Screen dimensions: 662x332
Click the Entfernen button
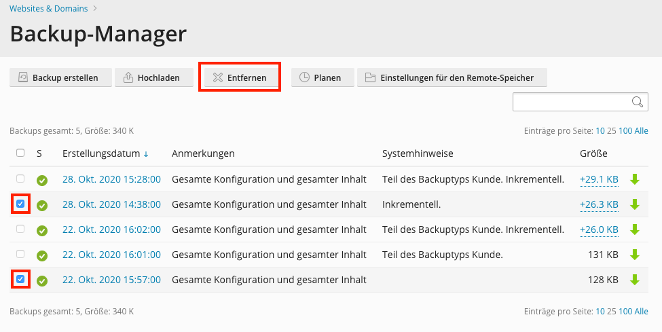pyautogui.click(x=240, y=77)
